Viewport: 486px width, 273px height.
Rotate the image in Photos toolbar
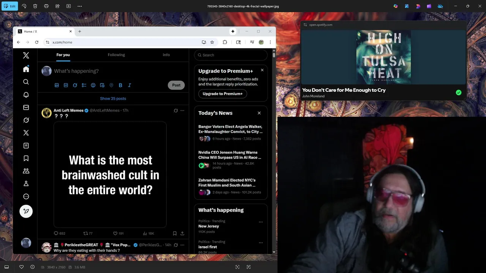(24, 6)
